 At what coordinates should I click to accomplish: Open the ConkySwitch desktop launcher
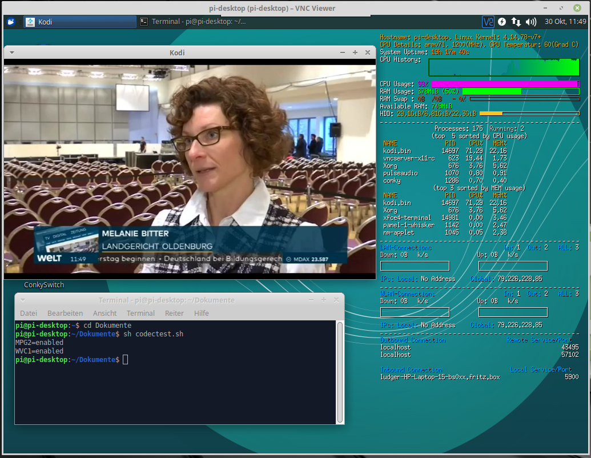pos(44,284)
